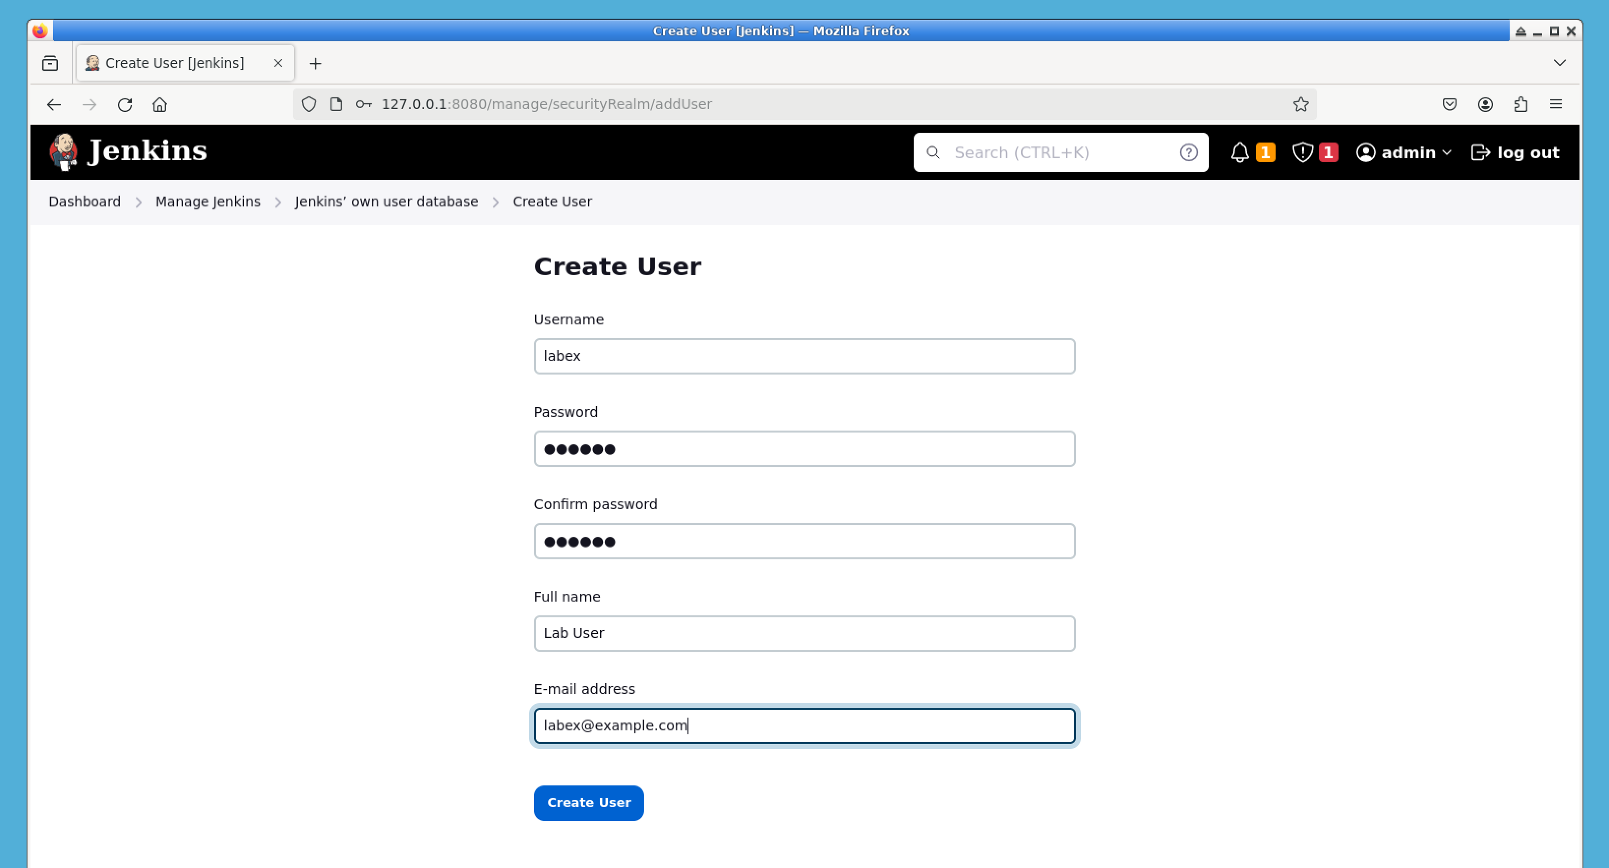The height and width of the screenshot is (868, 1609).
Task: Open the Pocket save icon
Action: (x=1450, y=104)
